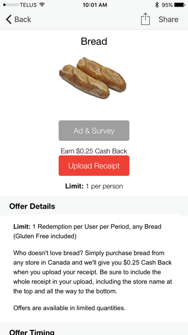Tap the limited quantities notice text
188x335 pixels.
click(x=69, y=308)
